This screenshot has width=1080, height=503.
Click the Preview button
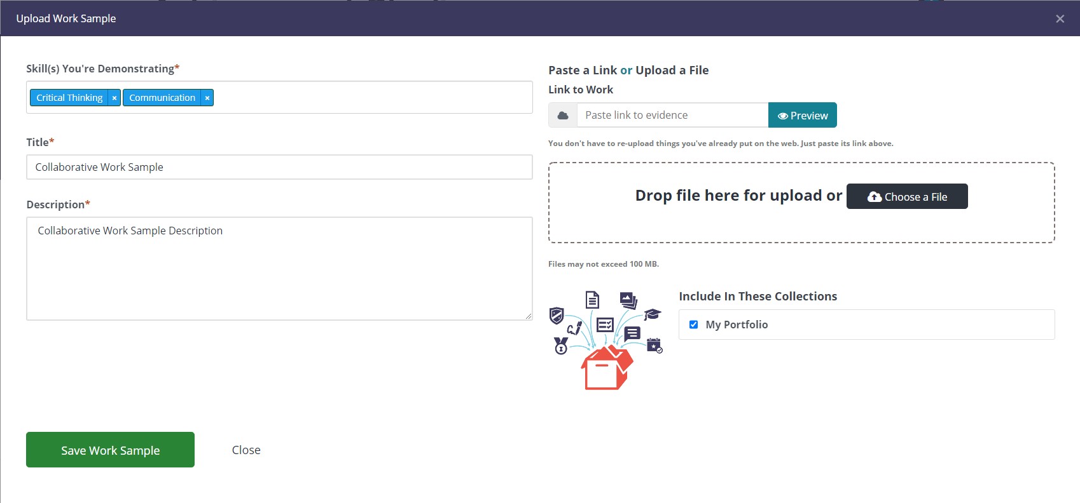(x=803, y=116)
